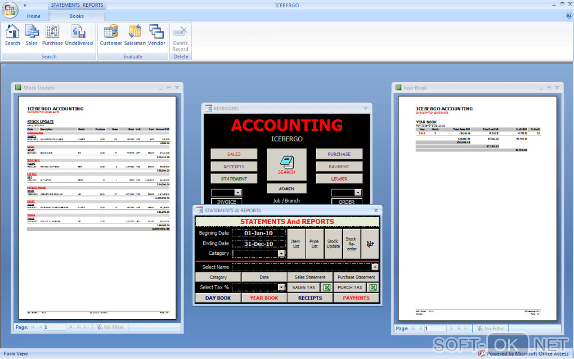574x359 pixels.
Task: Click the help icon in the ribbon corner
Action: pos(569,15)
